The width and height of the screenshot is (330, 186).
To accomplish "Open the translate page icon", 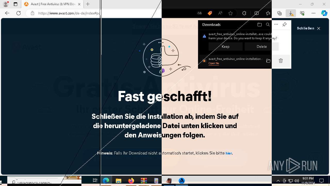I will [200, 13].
